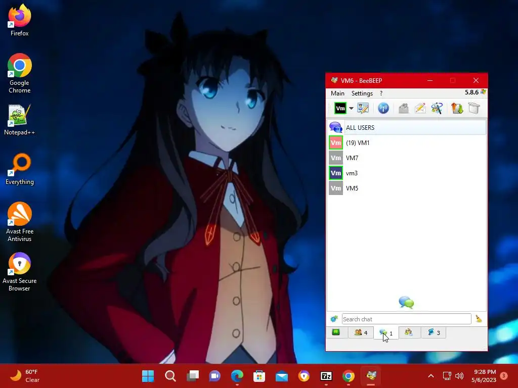The height and width of the screenshot is (388, 518).
Task: Click the blue gear icon left of search
Action: [334, 319]
